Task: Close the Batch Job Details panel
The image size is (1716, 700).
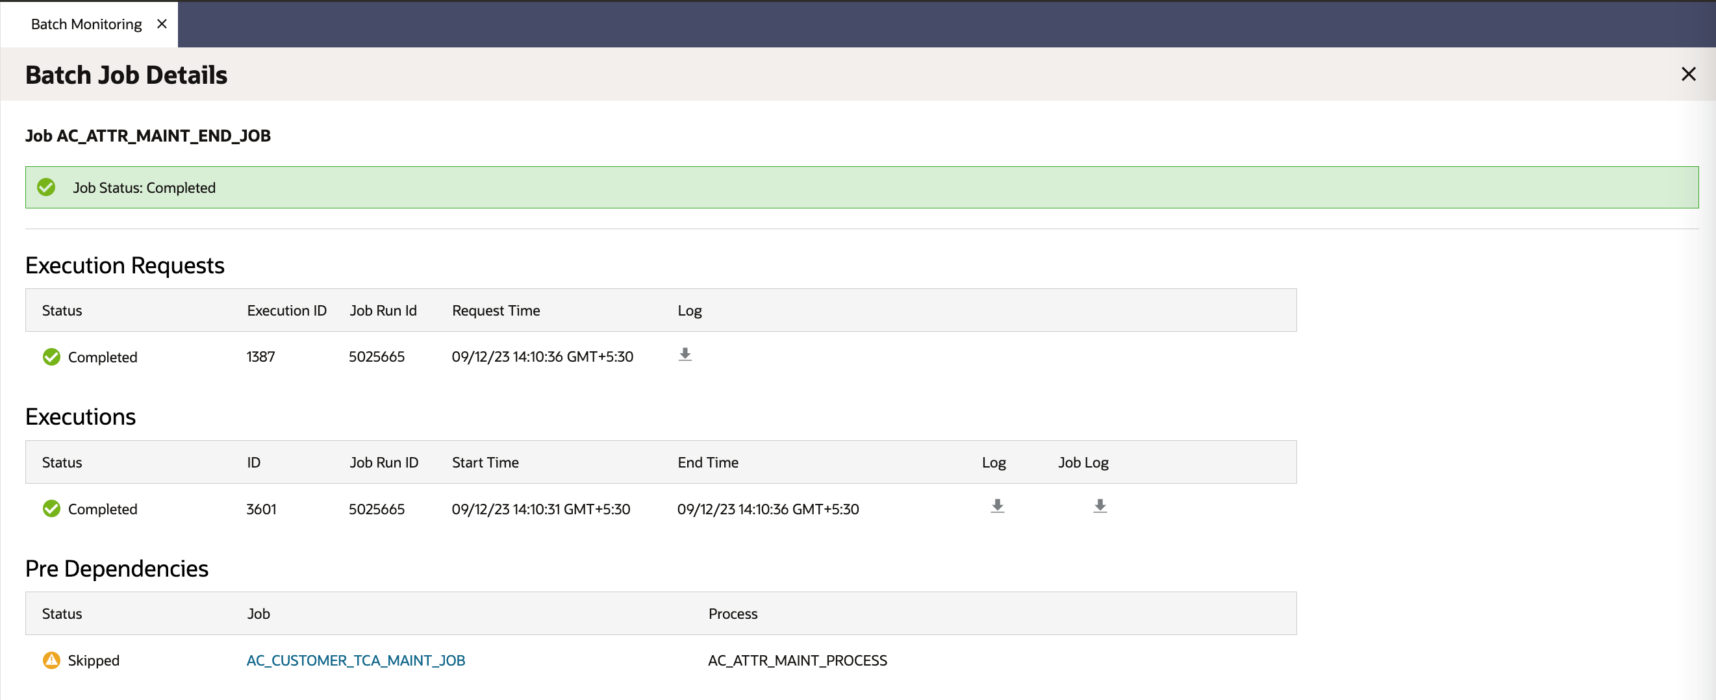Action: (1688, 74)
